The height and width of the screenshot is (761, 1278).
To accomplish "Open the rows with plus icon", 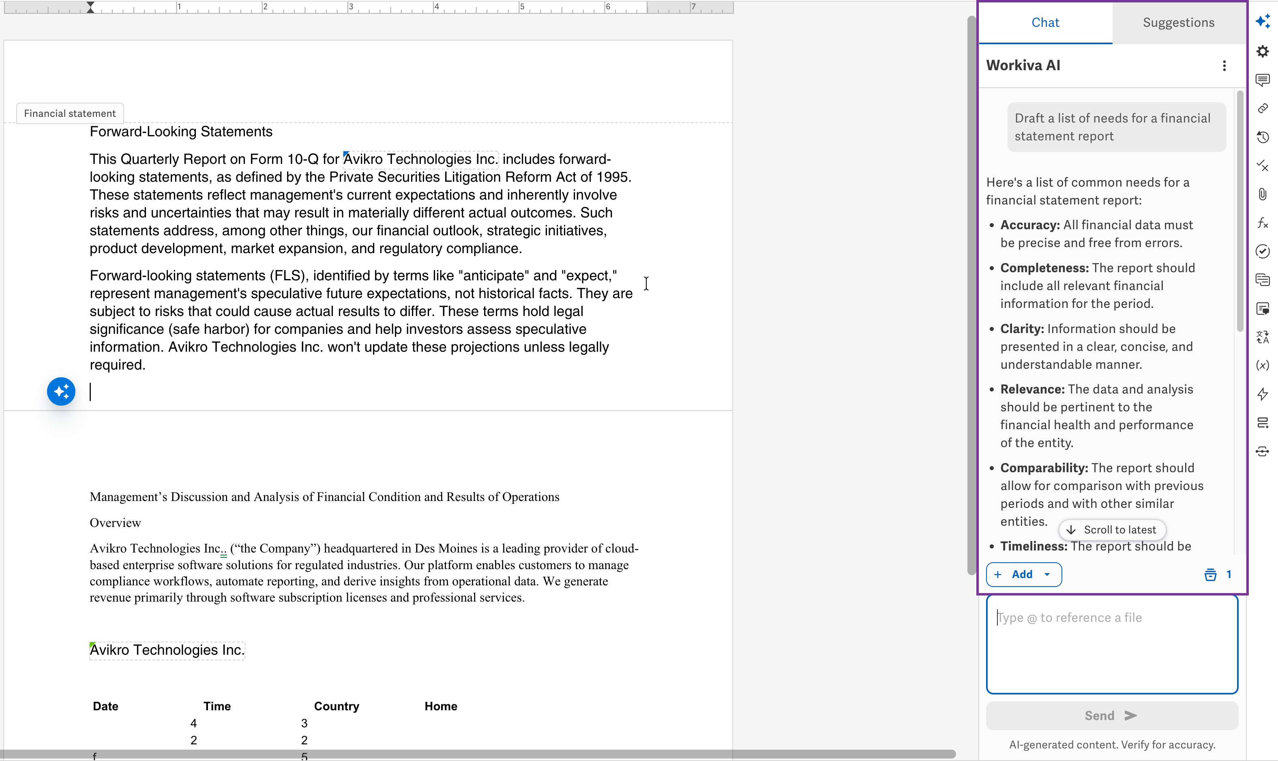I will pos(1263,423).
